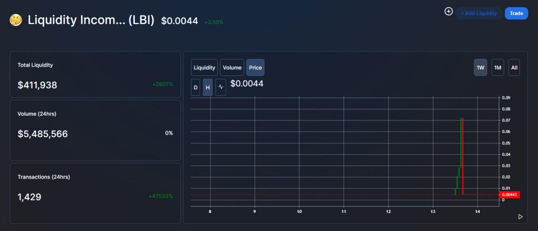
Task: Click the thinking face token emoji icon
Action: (x=16, y=20)
